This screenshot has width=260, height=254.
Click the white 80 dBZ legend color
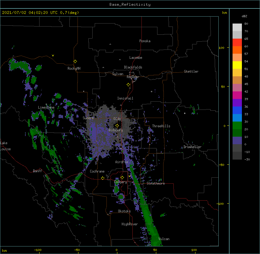click(237, 27)
